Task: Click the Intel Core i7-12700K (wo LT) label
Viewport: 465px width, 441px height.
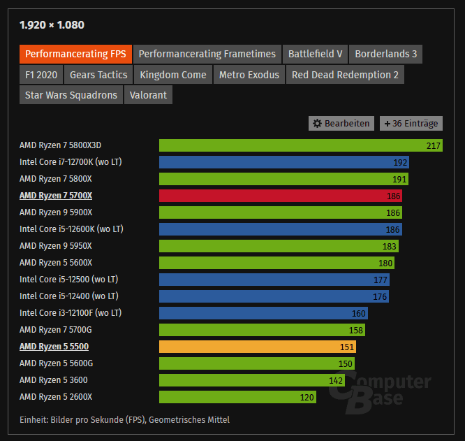Action: (71, 162)
